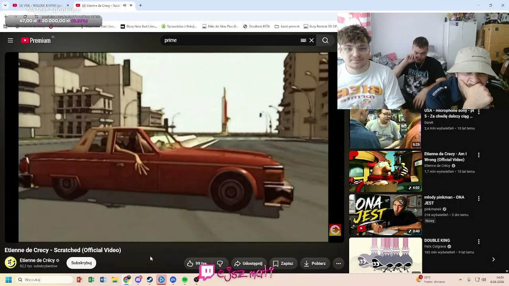The image size is (509, 286).
Task: Open the taskbar app left of EA
Action: 161,280
